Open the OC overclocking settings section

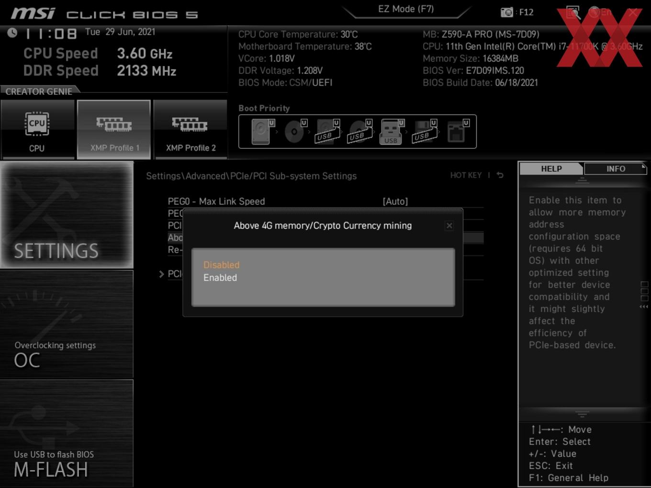pyautogui.click(x=67, y=324)
